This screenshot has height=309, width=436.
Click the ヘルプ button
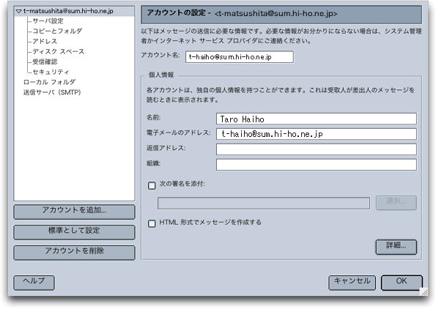pos(34,283)
